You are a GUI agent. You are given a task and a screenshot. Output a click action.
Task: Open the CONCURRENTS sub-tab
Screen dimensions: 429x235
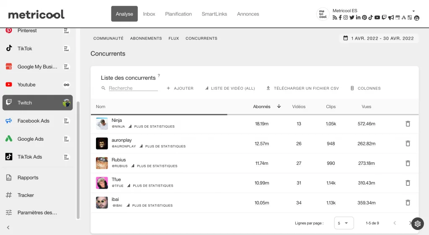pos(202,38)
